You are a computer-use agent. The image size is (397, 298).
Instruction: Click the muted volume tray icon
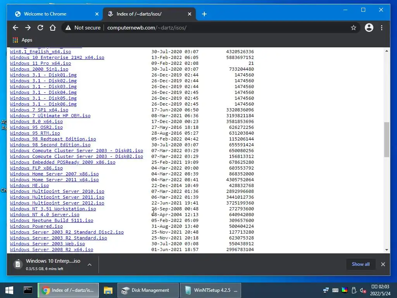pyautogui.click(x=363, y=290)
